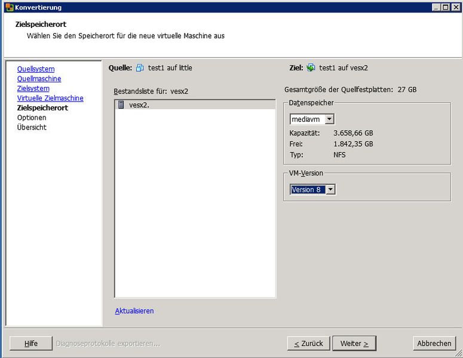The height and width of the screenshot is (358, 463).
Task: Minimize the Konvertierung window
Action: point(436,7)
